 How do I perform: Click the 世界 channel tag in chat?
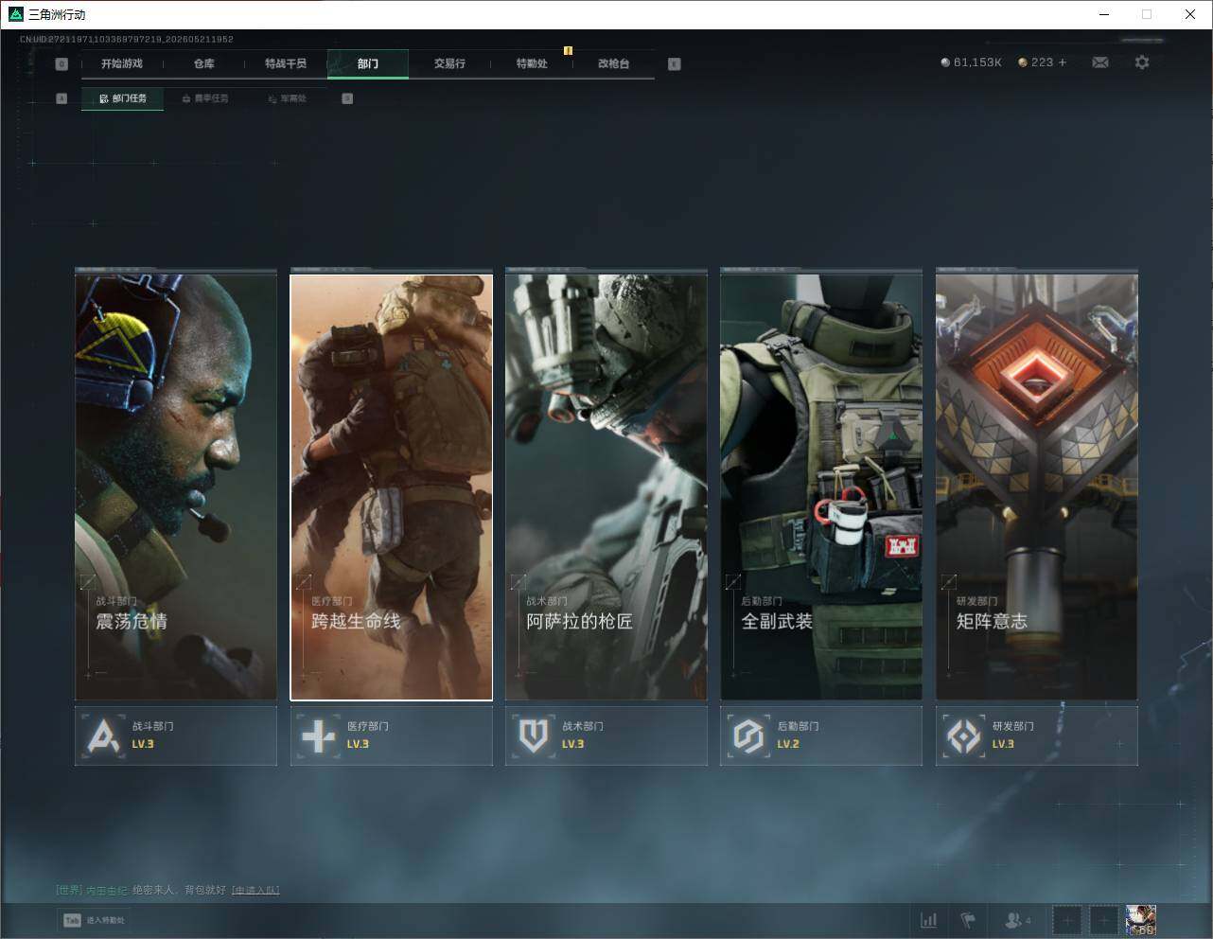point(69,890)
